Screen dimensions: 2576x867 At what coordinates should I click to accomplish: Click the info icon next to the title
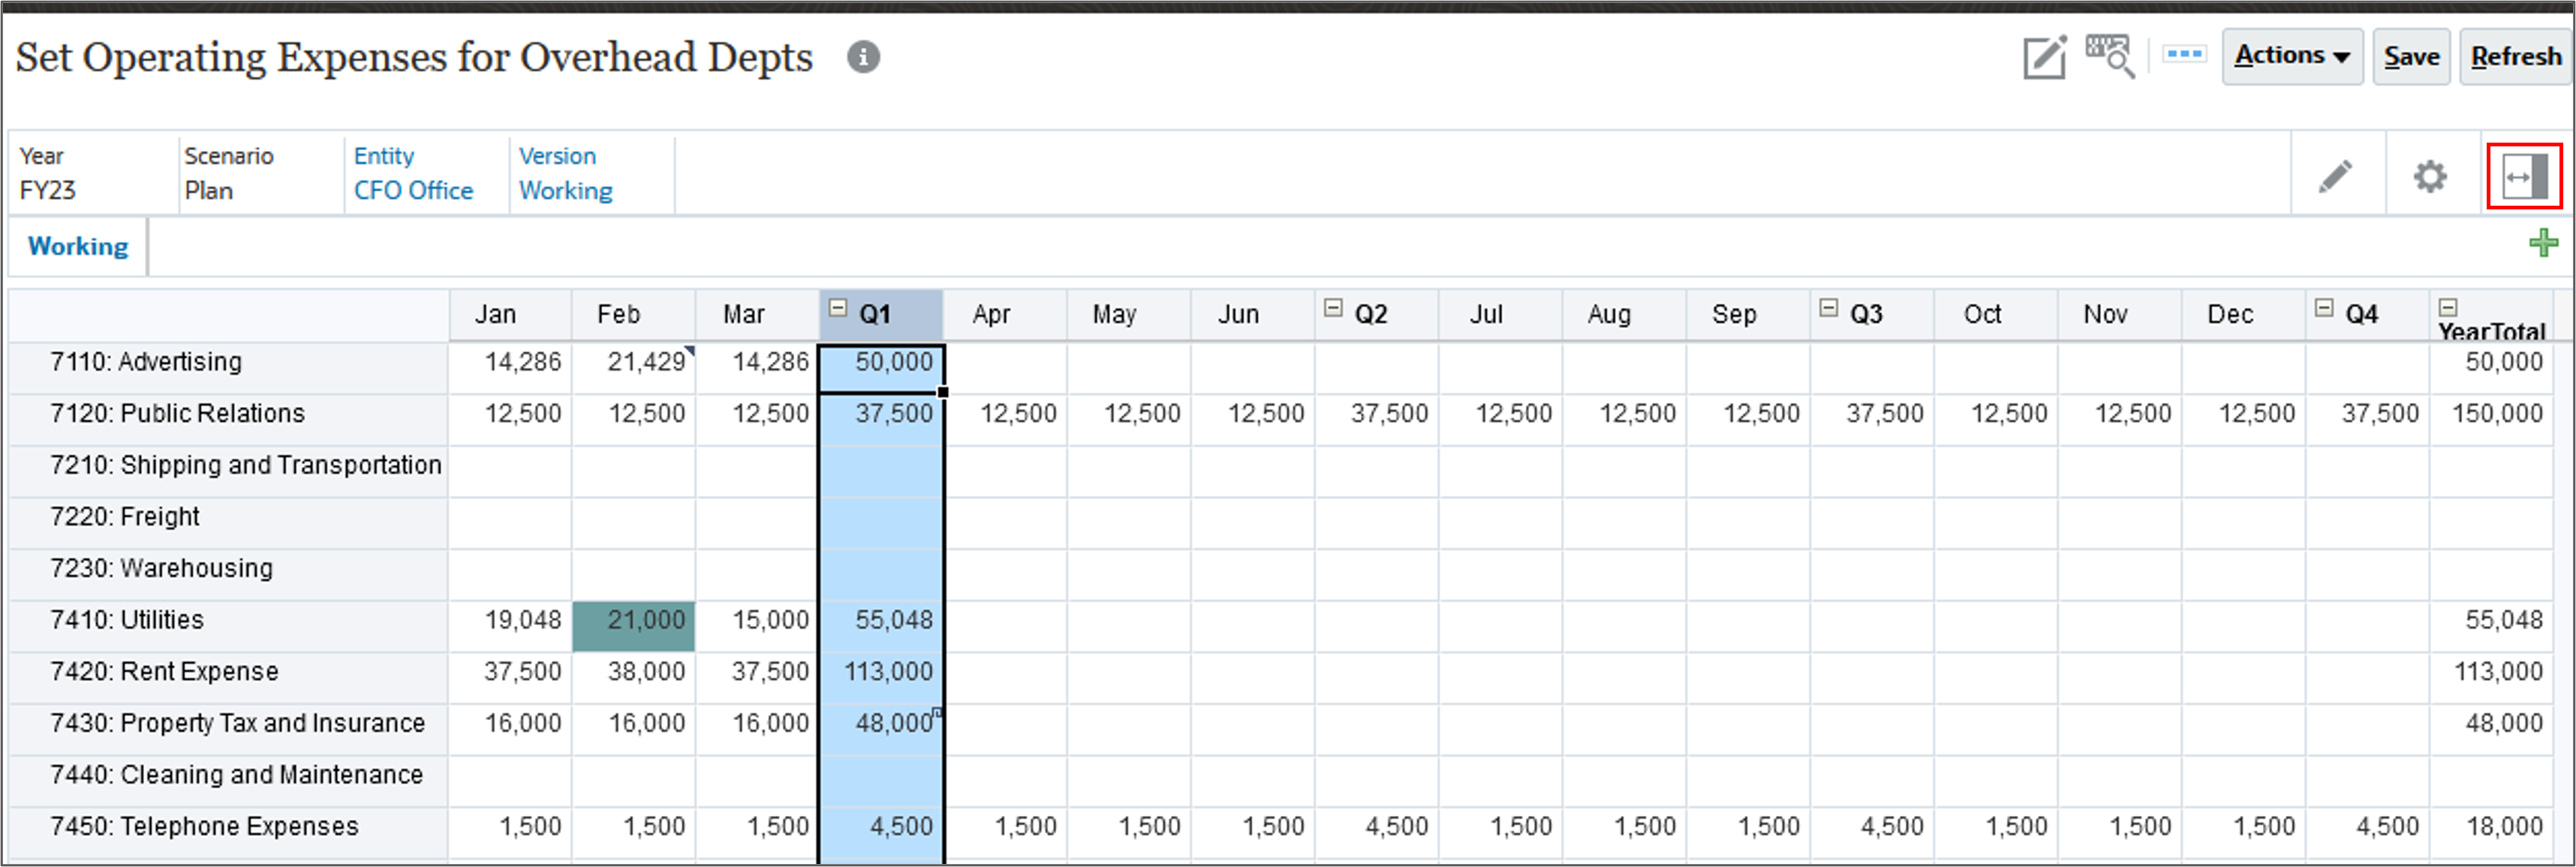tap(864, 57)
